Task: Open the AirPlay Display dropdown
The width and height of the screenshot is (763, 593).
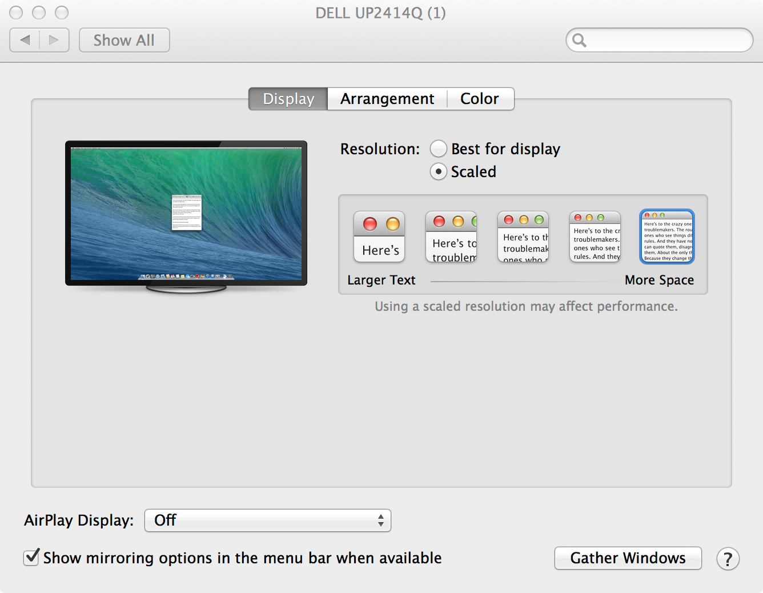Action: (x=268, y=520)
